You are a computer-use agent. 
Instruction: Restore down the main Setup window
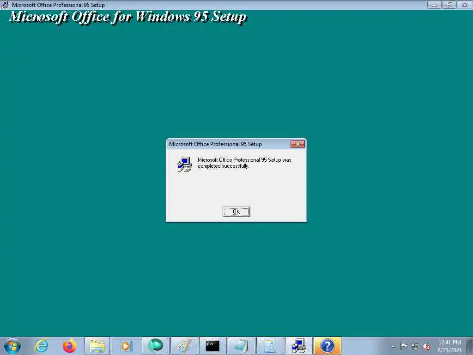[x=449, y=5]
